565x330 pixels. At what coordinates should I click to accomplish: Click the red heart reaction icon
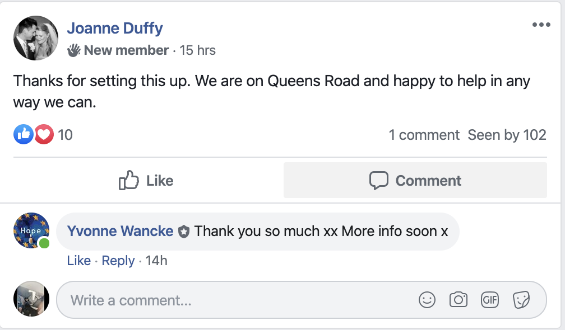pos(44,134)
